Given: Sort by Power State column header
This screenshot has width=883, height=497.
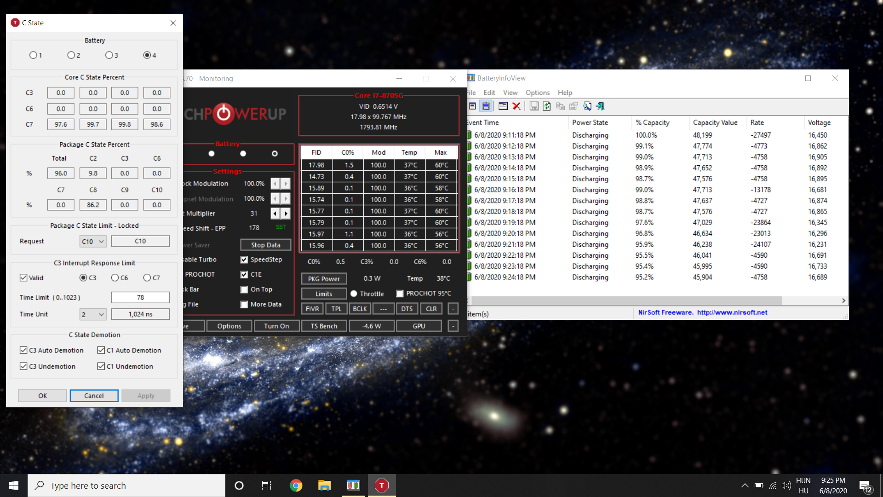Looking at the screenshot, I should click(x=600, y=122).
